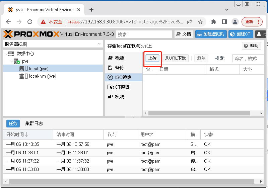This screenshot has width=268, height=188.
Task: Click the browser address bar URL
Action: point(126,22)
